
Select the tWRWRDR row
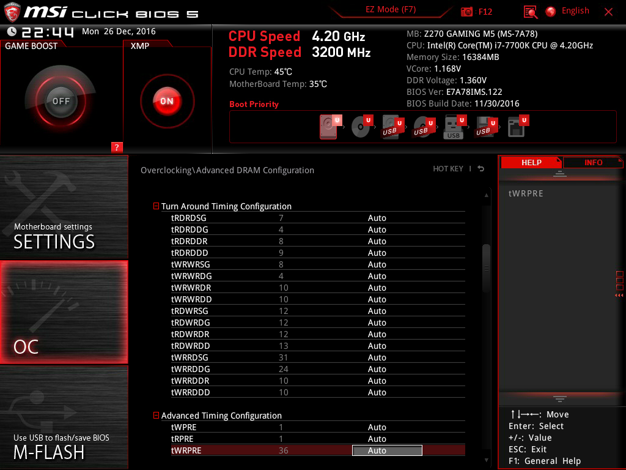[x=318, y=288]
